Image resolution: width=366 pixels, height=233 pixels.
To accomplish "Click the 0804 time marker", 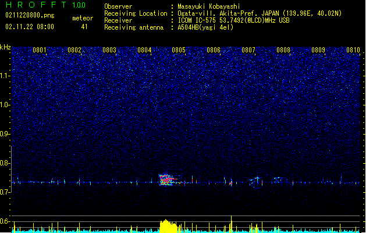I will (144, 50).
